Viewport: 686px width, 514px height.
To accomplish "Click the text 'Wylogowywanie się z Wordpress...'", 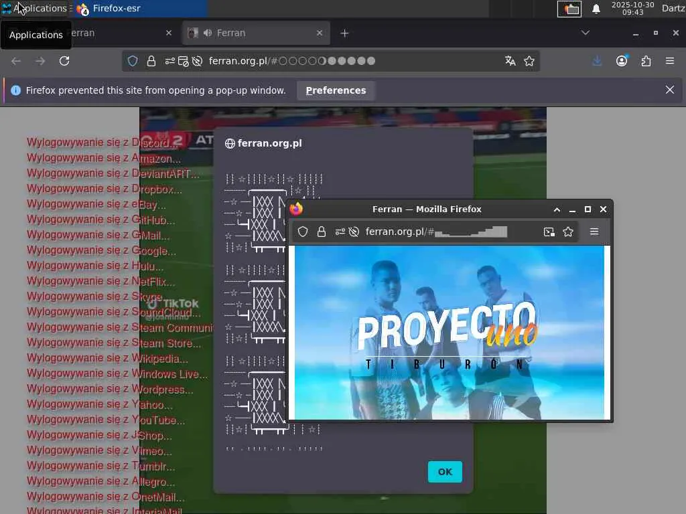I will click(111, 389).
